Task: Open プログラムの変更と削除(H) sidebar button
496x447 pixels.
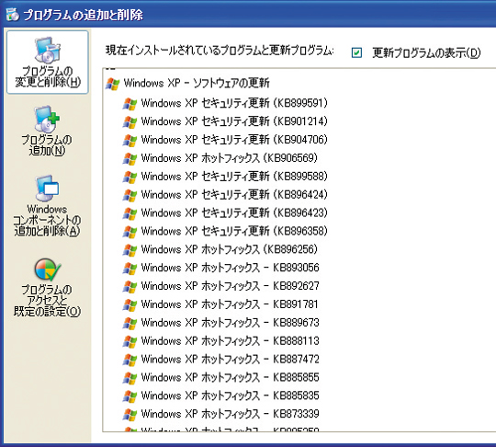Action: click(48, 63)
